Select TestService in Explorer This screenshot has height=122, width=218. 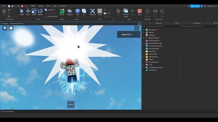[153, 70]
